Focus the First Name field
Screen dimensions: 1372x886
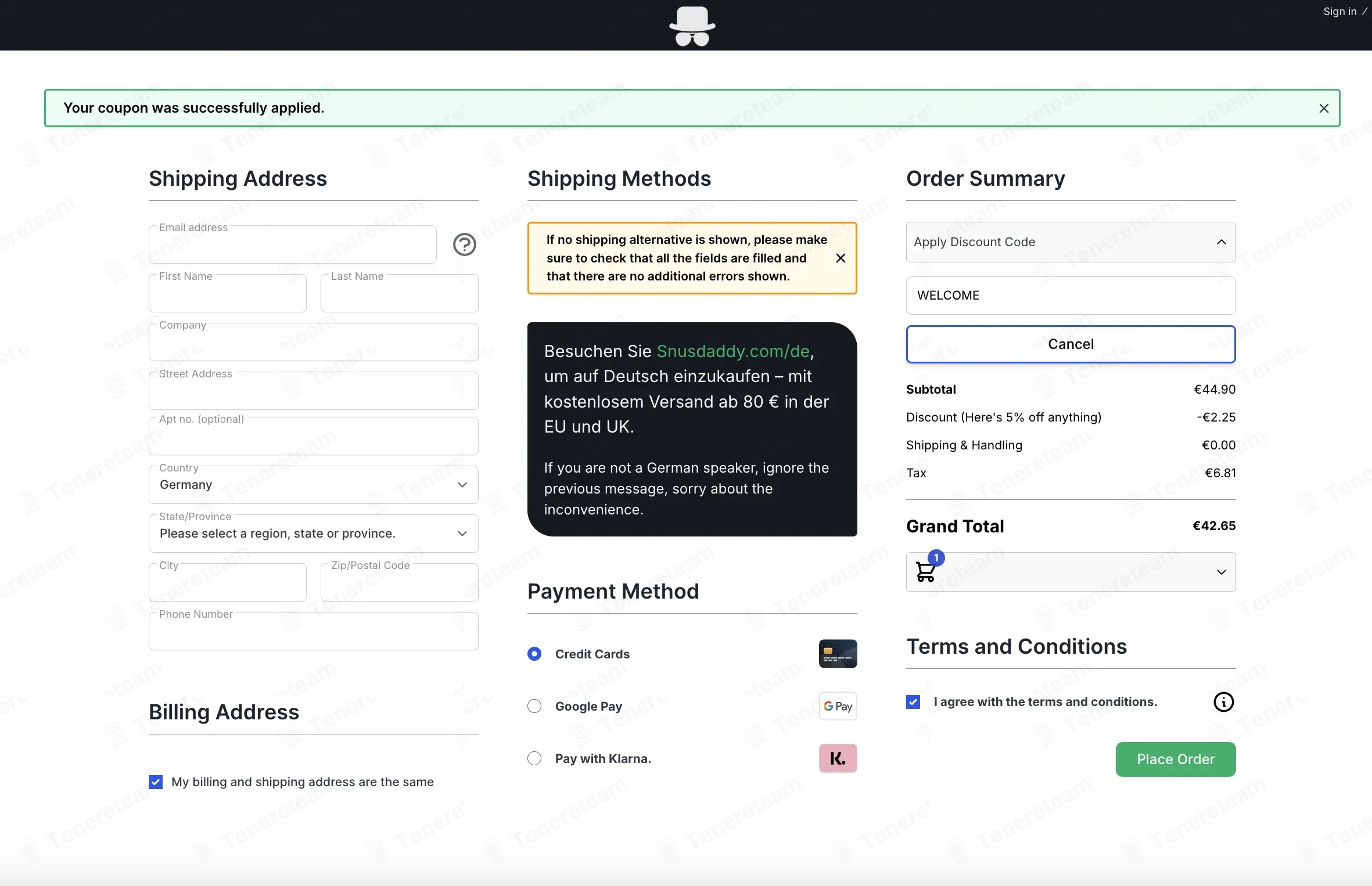point(228,293)
